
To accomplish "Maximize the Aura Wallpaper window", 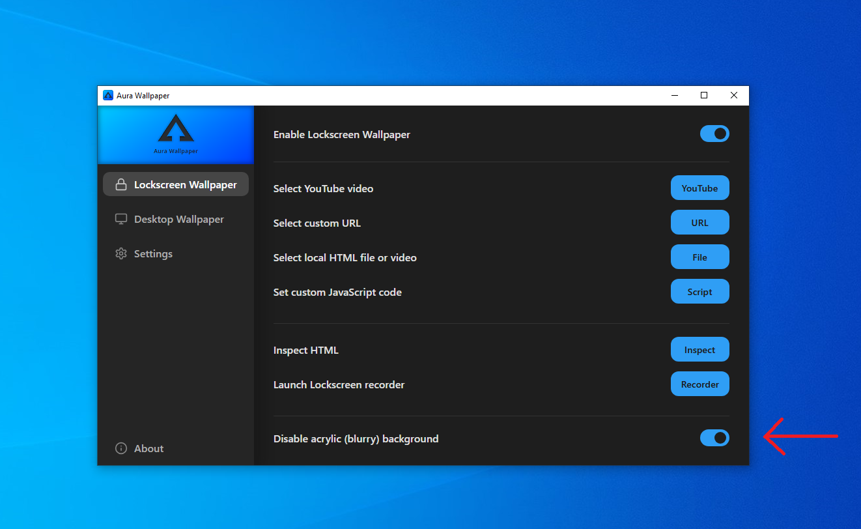I will click(704, 96).
